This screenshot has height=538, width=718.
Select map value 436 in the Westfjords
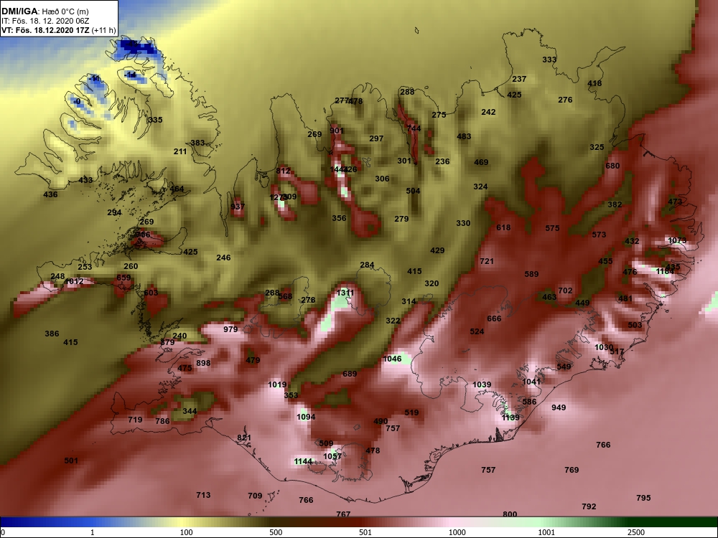point(50,194)
